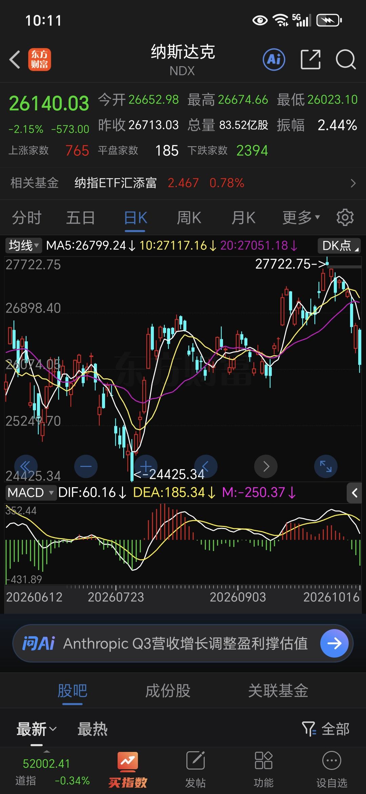
Task: Tap the current price 26140.03
Action: pyautogui.click(x=49, y=103)
